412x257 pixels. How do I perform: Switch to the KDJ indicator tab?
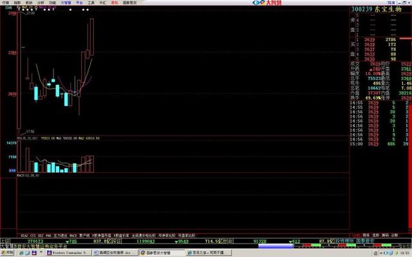click(x=41, y=236)
